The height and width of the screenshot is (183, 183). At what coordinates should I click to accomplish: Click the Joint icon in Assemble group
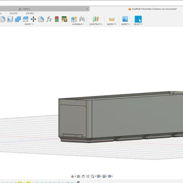coord(82,19)
